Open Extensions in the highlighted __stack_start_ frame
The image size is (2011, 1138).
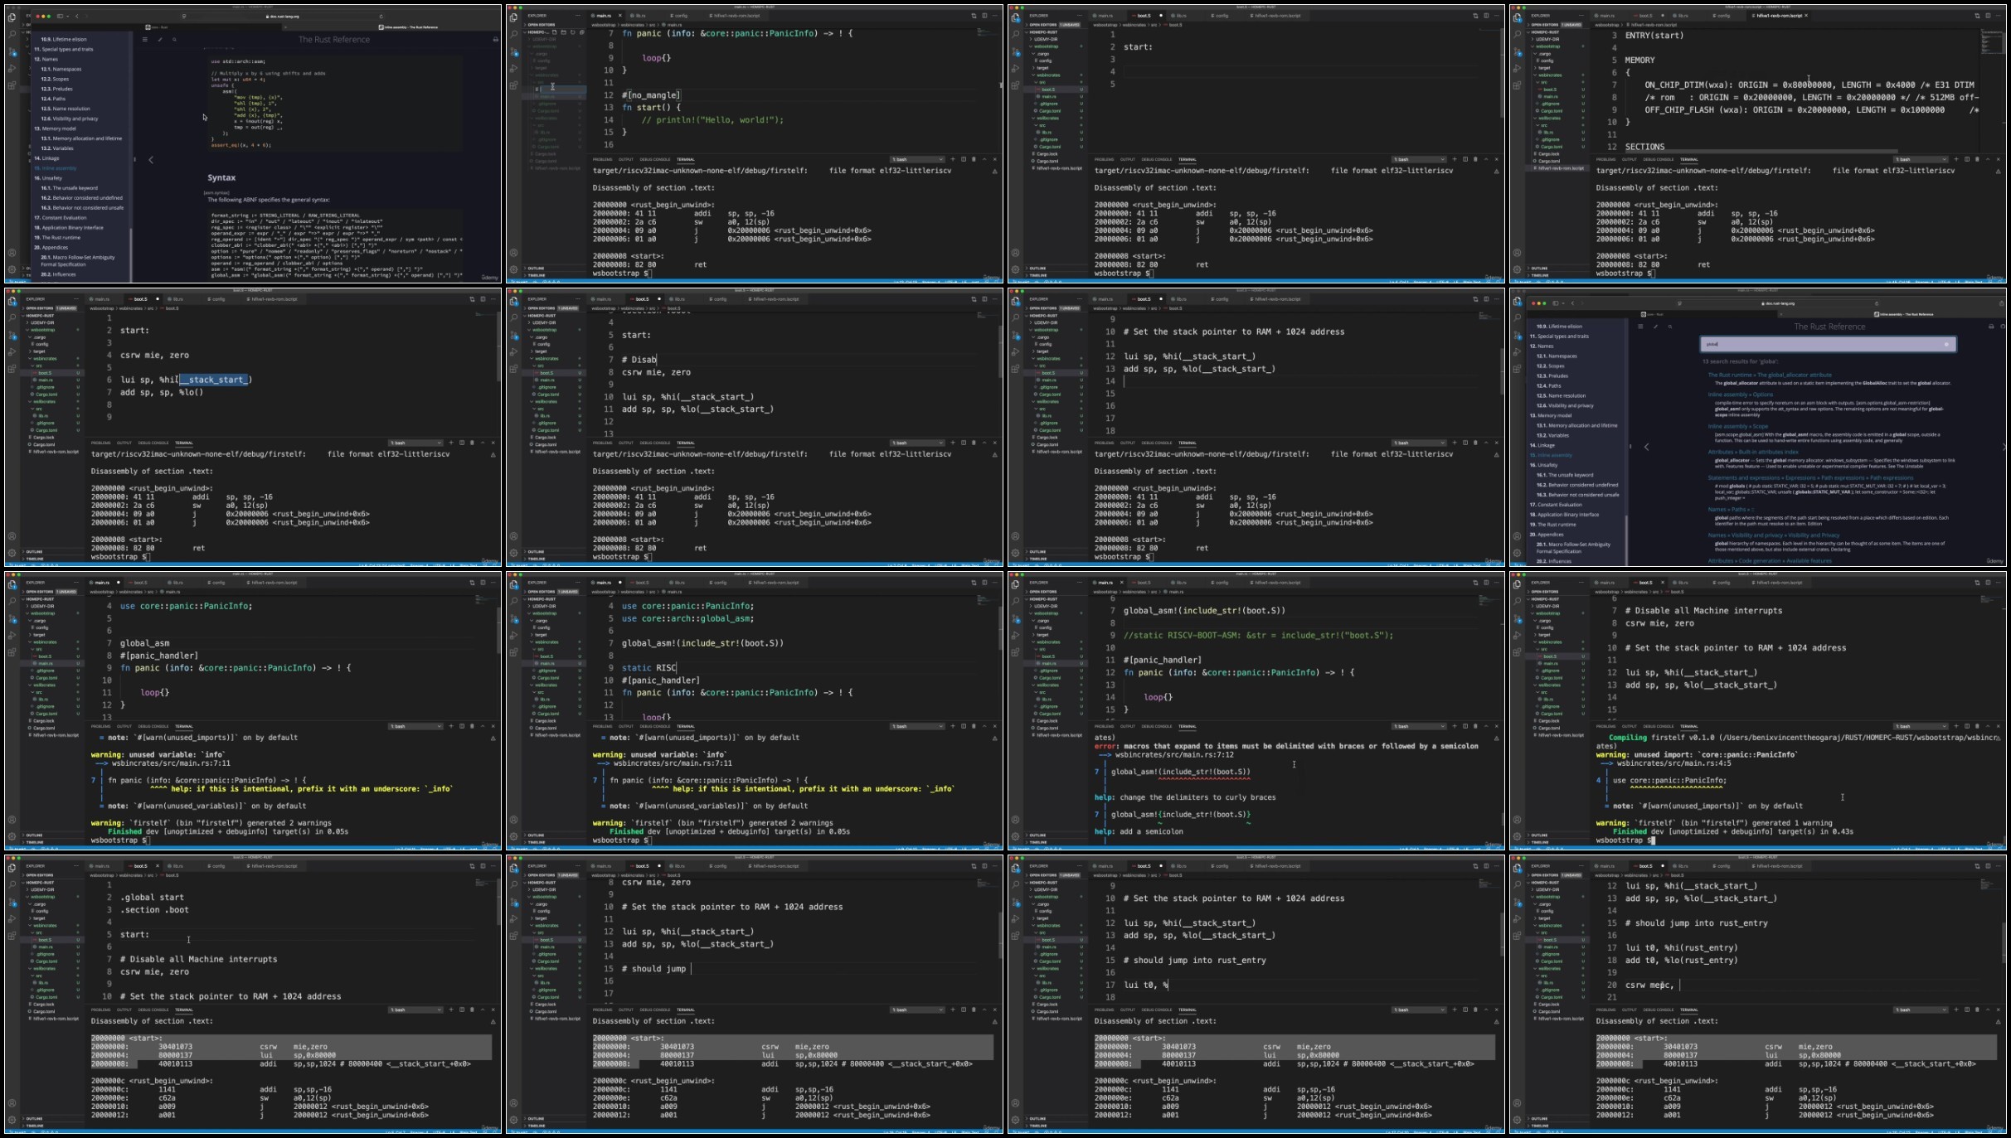12,369
